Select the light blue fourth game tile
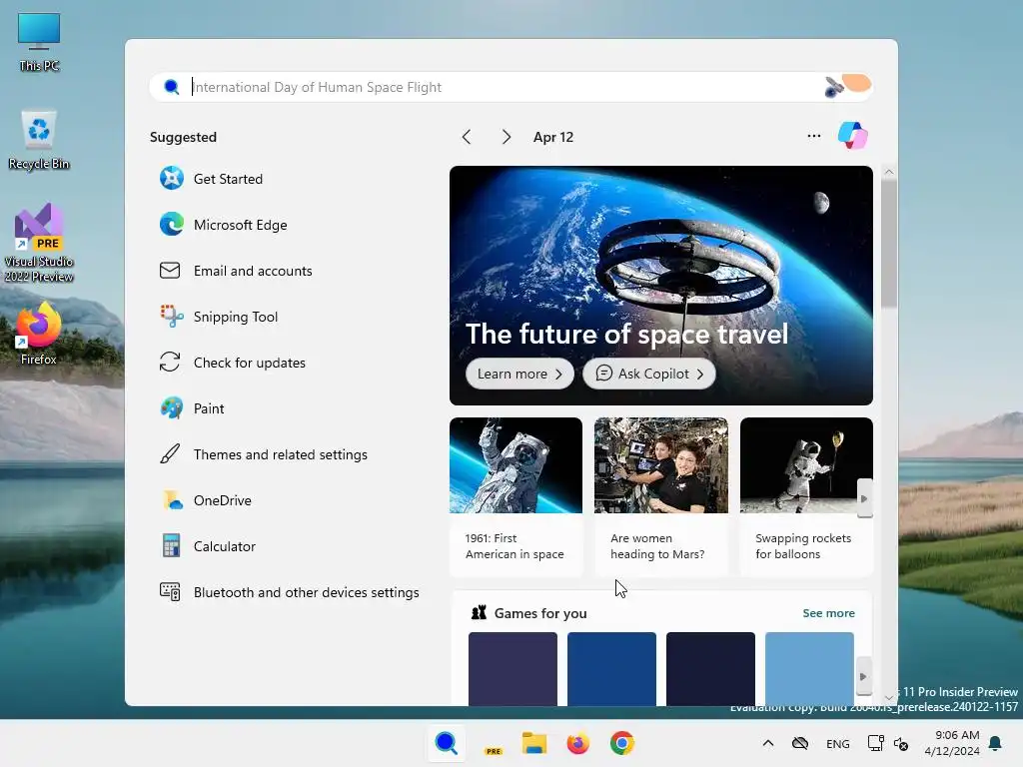Image resolution: width=1023 pixels, height=767 pixels. (x=809, y=668)
